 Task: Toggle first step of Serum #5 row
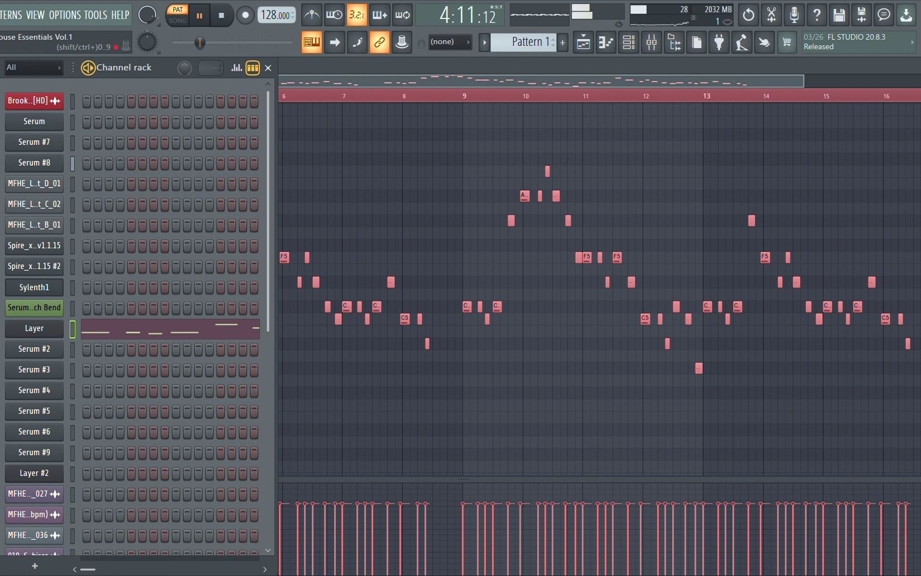(x=86, y=411)
